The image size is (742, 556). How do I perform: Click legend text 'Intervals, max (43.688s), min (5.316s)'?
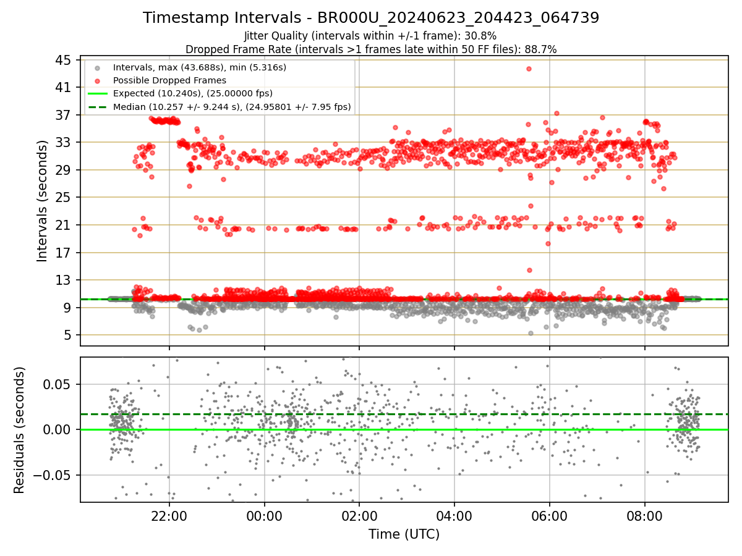[200, 67]
